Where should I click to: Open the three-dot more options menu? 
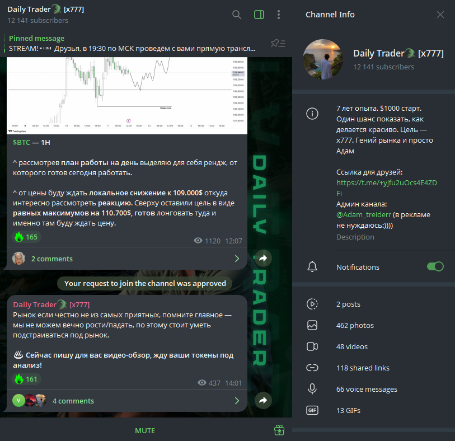(x=279, y=15)
